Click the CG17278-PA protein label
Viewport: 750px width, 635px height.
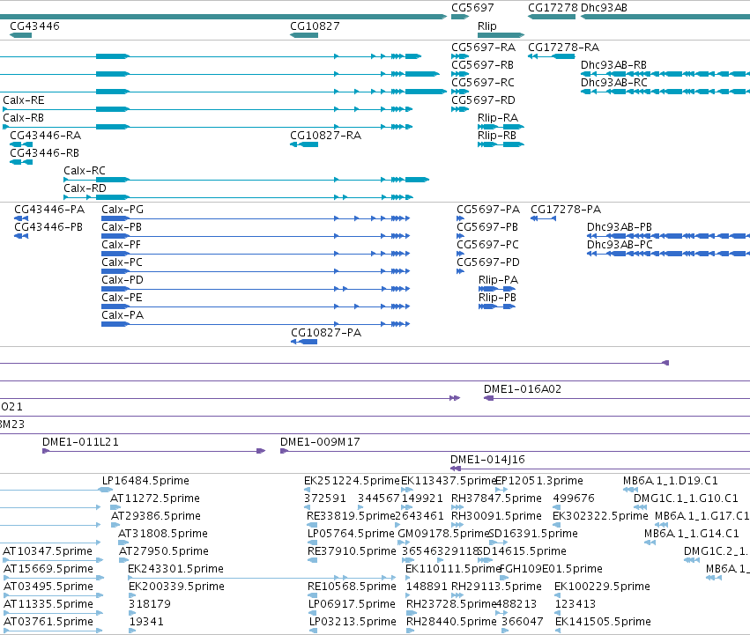(566, 210)
